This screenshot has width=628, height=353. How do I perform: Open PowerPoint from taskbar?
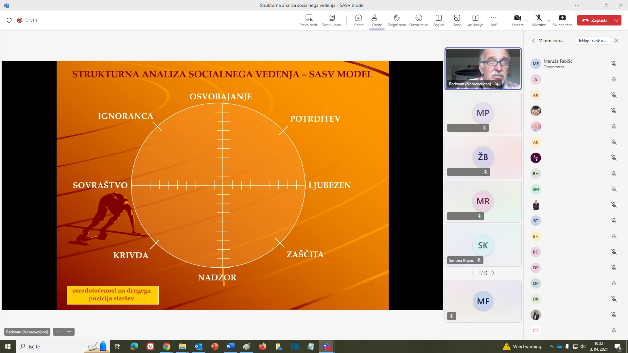[214, 346]
